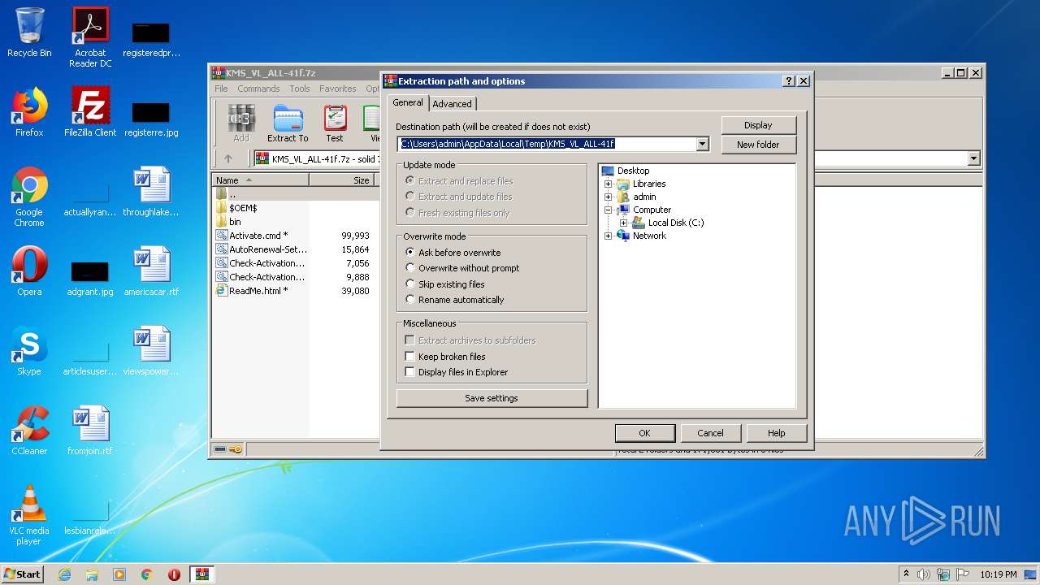Click the OK button

point(644,433)
